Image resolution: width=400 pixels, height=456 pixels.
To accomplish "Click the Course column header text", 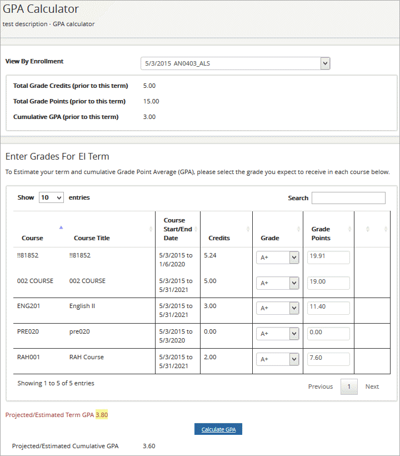I will click(x=32, y=238).
